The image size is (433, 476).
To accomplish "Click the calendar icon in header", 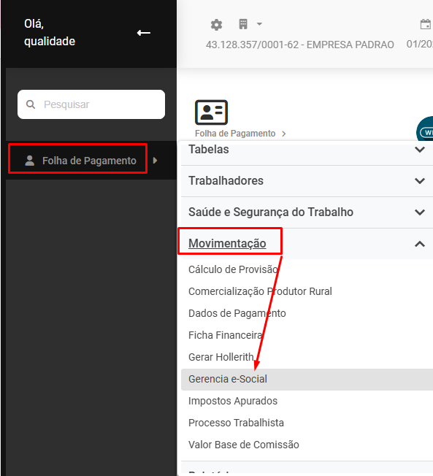I will [x=426, y=24].
